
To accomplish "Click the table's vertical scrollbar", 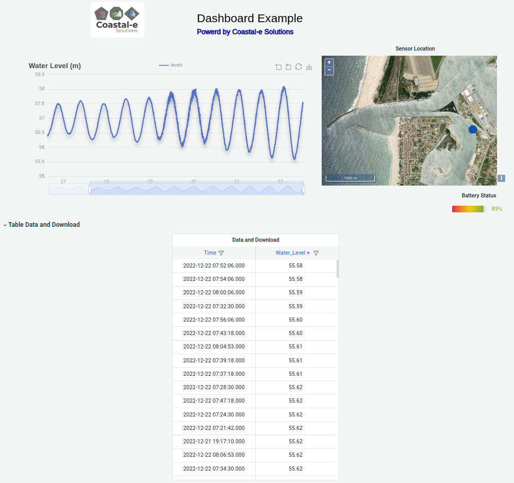I will click(338, 269).
